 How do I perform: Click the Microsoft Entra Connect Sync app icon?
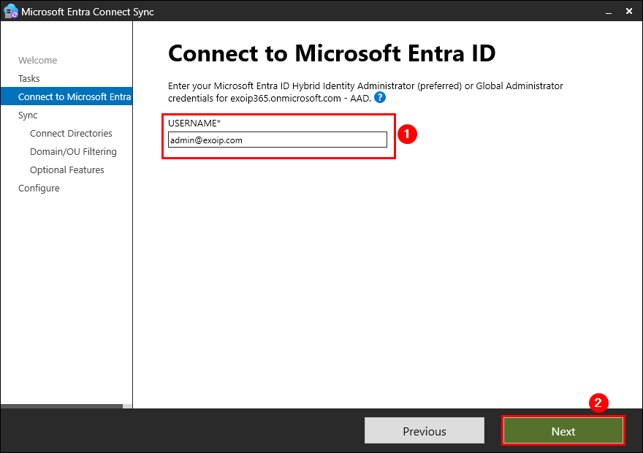coord(11,11)
